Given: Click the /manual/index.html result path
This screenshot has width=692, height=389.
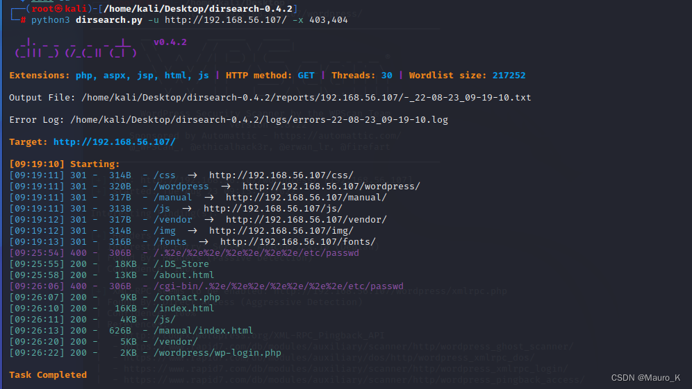Looking at the screenshot, I should pos(203,331).
